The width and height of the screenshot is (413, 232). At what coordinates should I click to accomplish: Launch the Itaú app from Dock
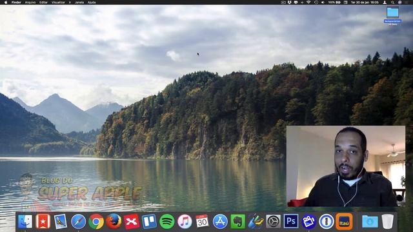(x=344, y=222)
